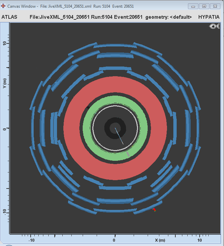Click the HYPATIA label in header

[209, 17]
